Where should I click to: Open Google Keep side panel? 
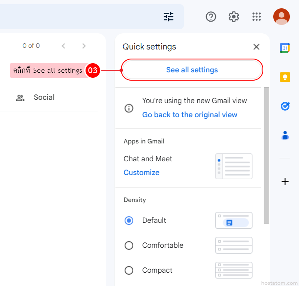click(285, 77)
